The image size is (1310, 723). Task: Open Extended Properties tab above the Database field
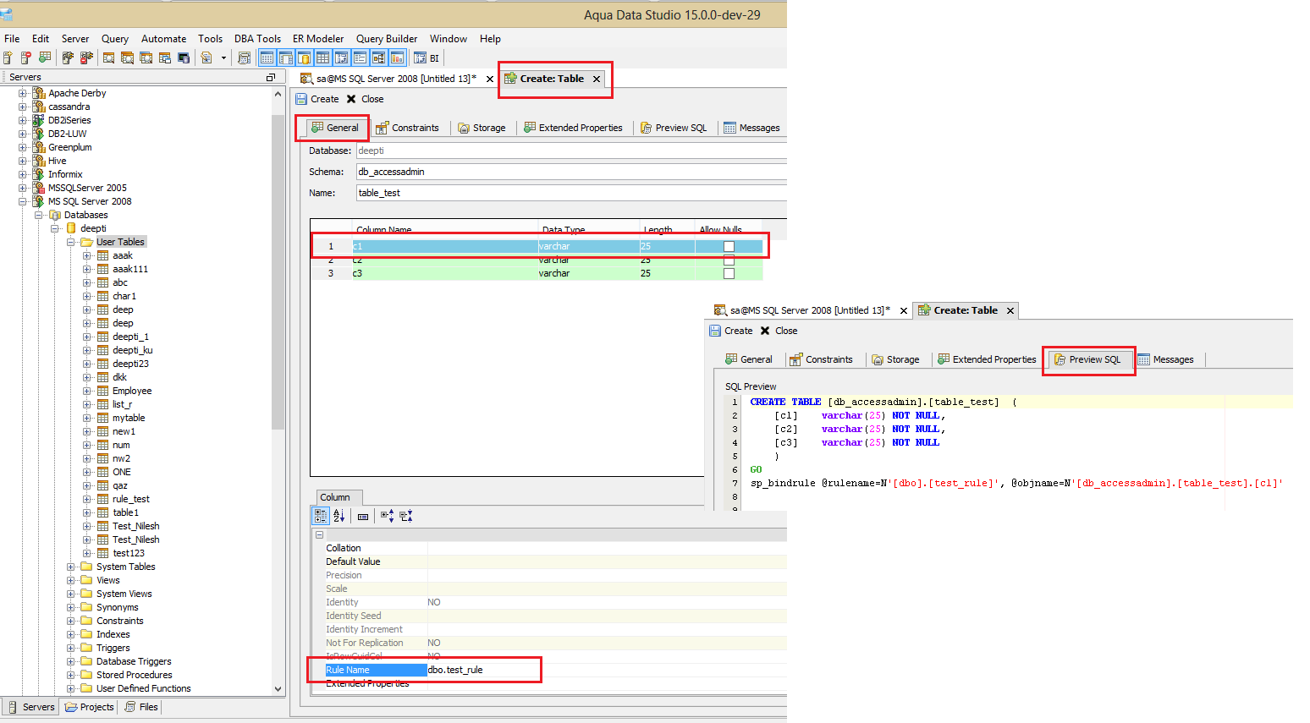(x=573, y=128)
